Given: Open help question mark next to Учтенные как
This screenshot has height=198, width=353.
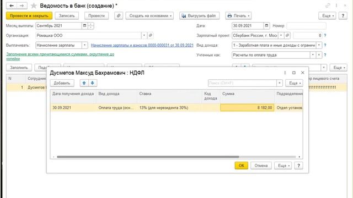Looking at the screenshot, I should point(325,55).
